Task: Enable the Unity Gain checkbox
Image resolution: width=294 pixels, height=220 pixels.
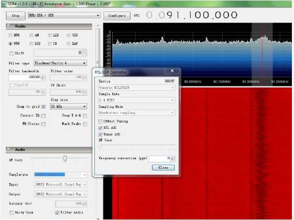Action: tap(12, 213)
